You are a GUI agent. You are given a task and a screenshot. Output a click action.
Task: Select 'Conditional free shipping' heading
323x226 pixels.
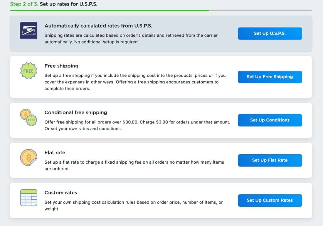(x=76, y=112)
